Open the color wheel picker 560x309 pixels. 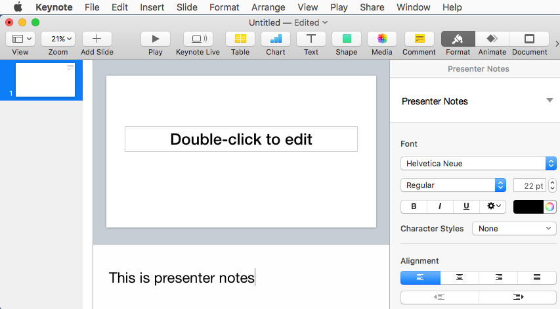click(x=549, y=206)
